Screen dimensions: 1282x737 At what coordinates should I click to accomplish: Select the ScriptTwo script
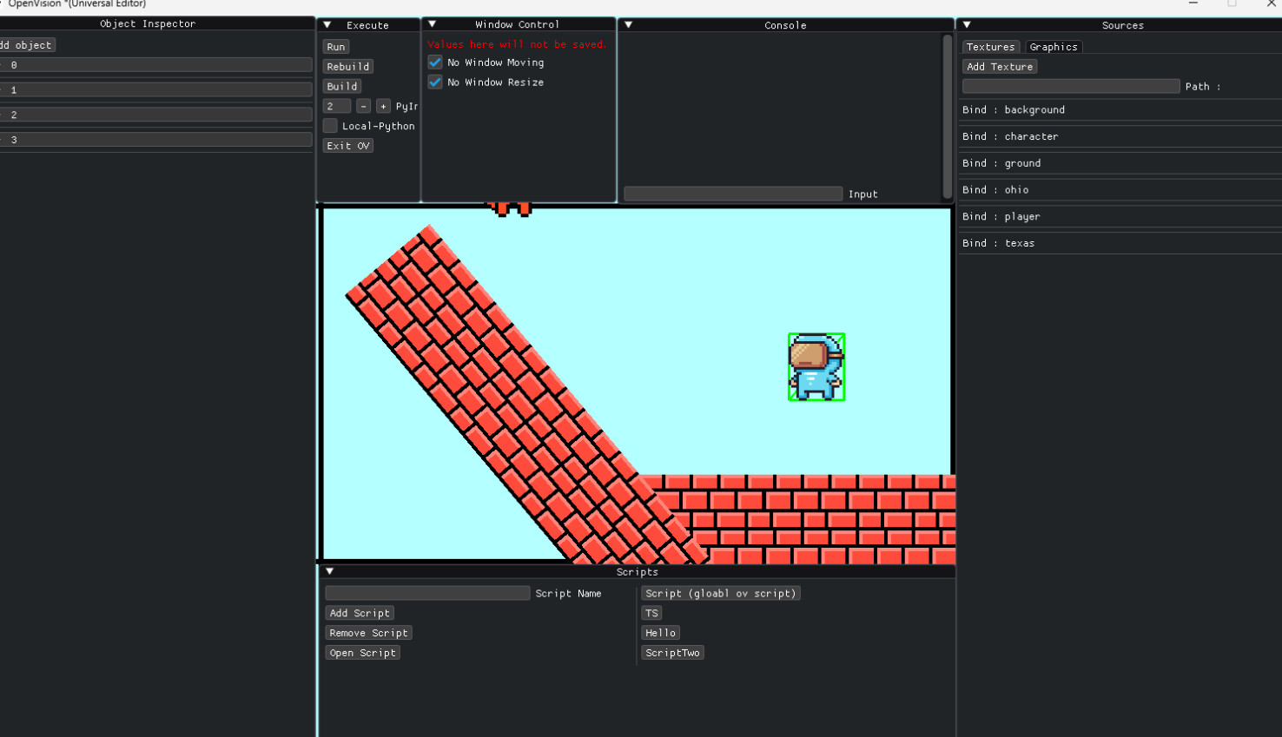click(672, 652)
